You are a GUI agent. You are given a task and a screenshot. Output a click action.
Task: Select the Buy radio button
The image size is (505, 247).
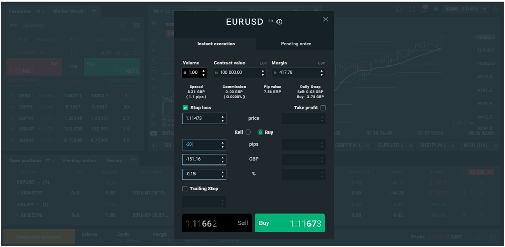tap(260, 132)
